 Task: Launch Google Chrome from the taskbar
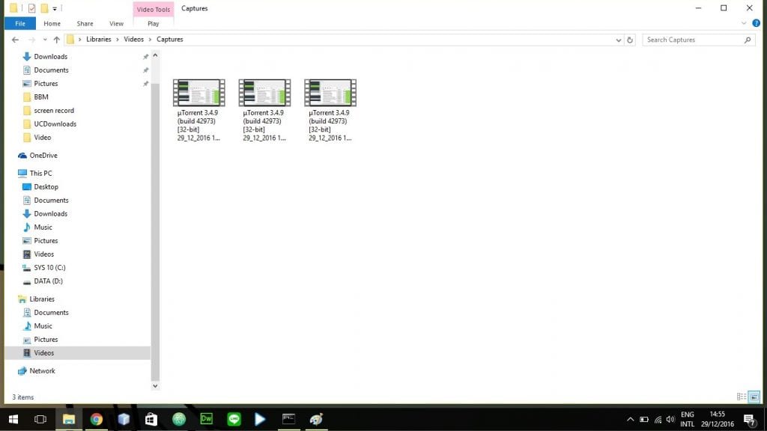tap(97, 419)
